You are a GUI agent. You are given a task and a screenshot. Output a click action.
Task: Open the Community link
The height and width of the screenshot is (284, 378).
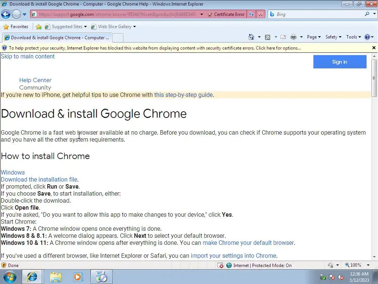click(x=35, y=88)
